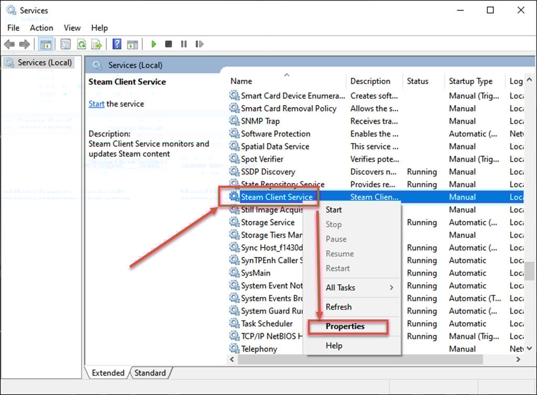Toggle Show/Hide Console Tree icon

point(46,44)
